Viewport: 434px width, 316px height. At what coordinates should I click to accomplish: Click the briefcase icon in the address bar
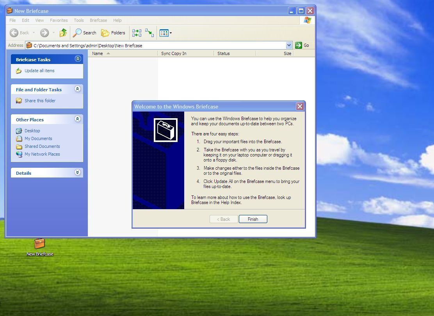click(x=29, y=45)
